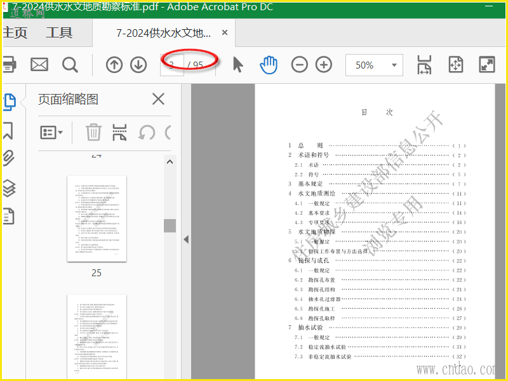Click the thumbnails panel scrollbar handle
This screenshot has height=381, width=508.
tap(170, 225)
